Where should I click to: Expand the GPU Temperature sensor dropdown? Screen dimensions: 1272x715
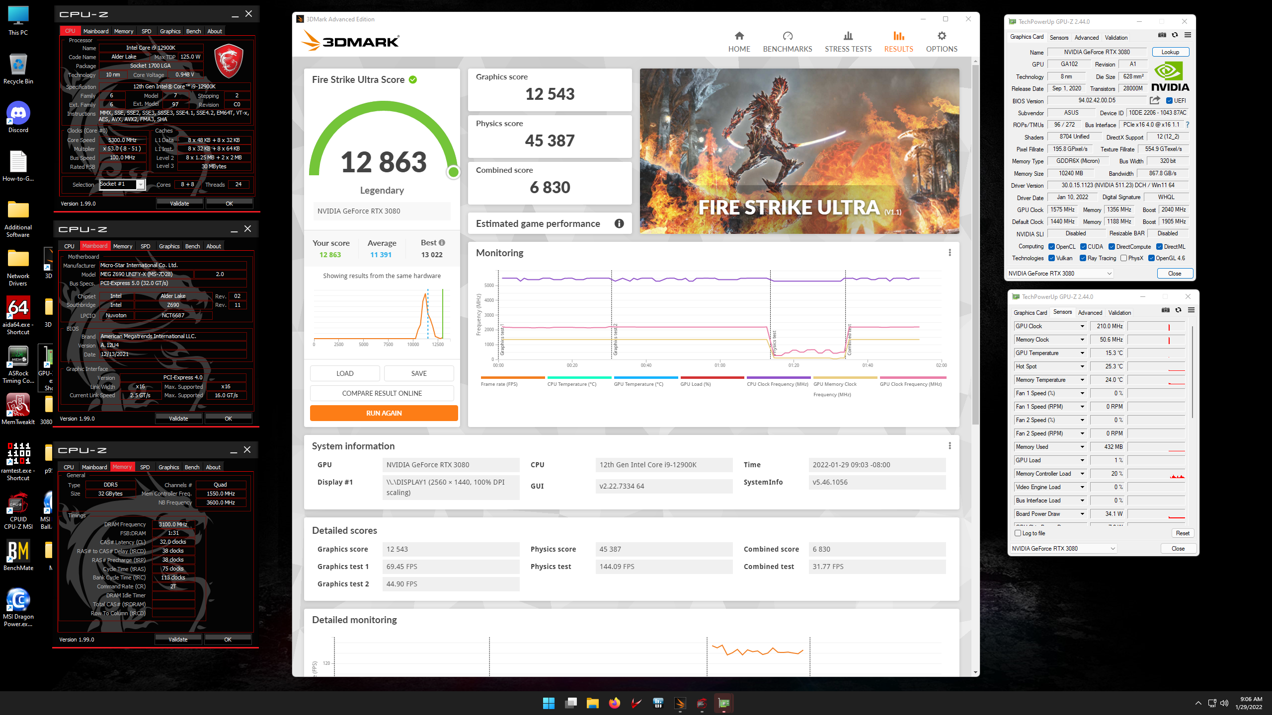pos(1082,353)
